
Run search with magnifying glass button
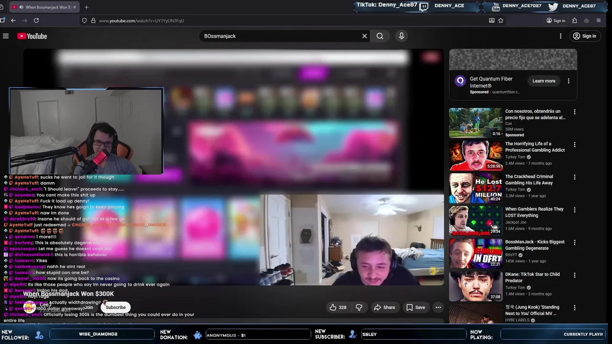point(380,36)
